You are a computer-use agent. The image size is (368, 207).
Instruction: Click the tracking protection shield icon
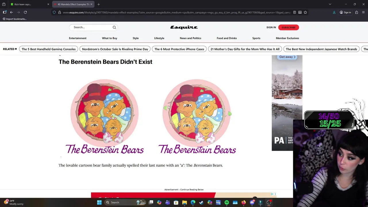pyautogui.click(x=54, y=12)
